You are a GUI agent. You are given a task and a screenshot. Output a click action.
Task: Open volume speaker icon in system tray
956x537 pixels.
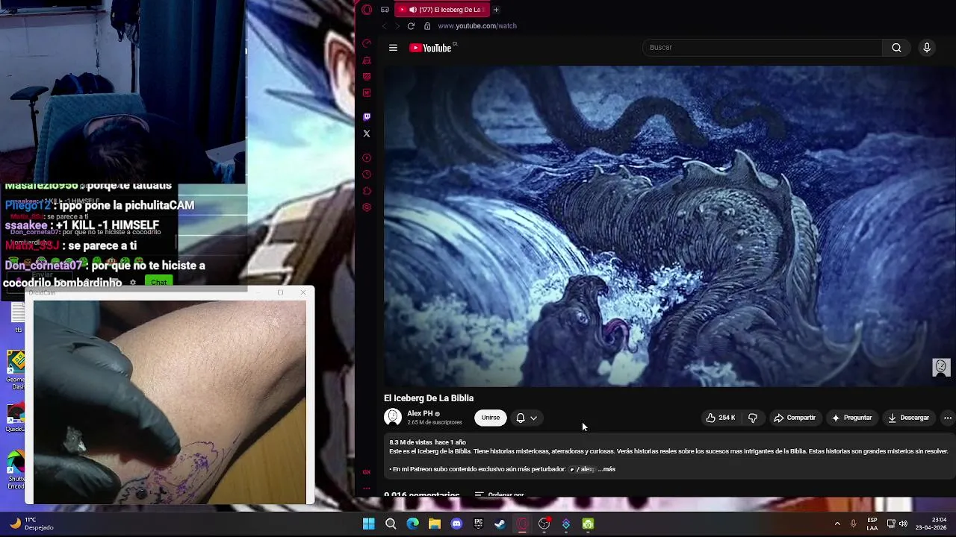[903, 524]
